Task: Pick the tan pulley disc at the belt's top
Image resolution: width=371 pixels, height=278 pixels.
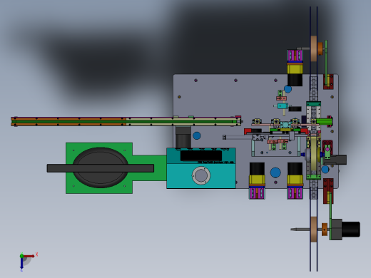Action: (314, 48)
